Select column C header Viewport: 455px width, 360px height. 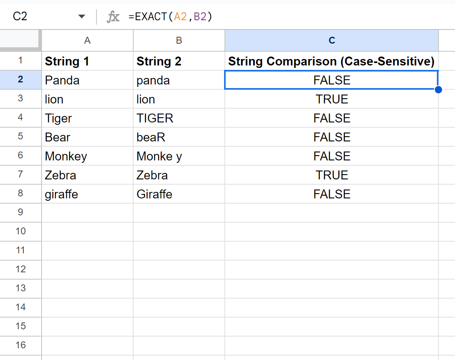[x=331, y=40]
